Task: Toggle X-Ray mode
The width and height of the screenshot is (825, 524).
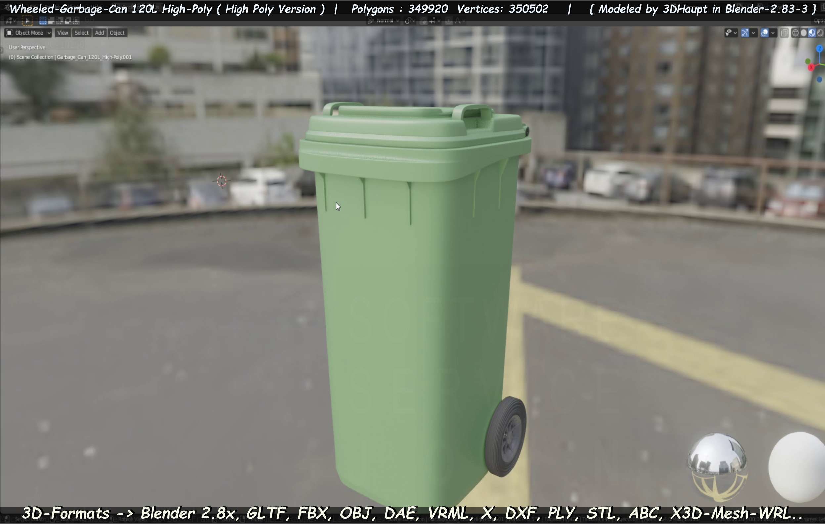Action: click(x=784, y=33)
